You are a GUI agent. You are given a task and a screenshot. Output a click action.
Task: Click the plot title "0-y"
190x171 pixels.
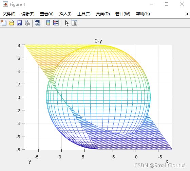click(98, 41)
